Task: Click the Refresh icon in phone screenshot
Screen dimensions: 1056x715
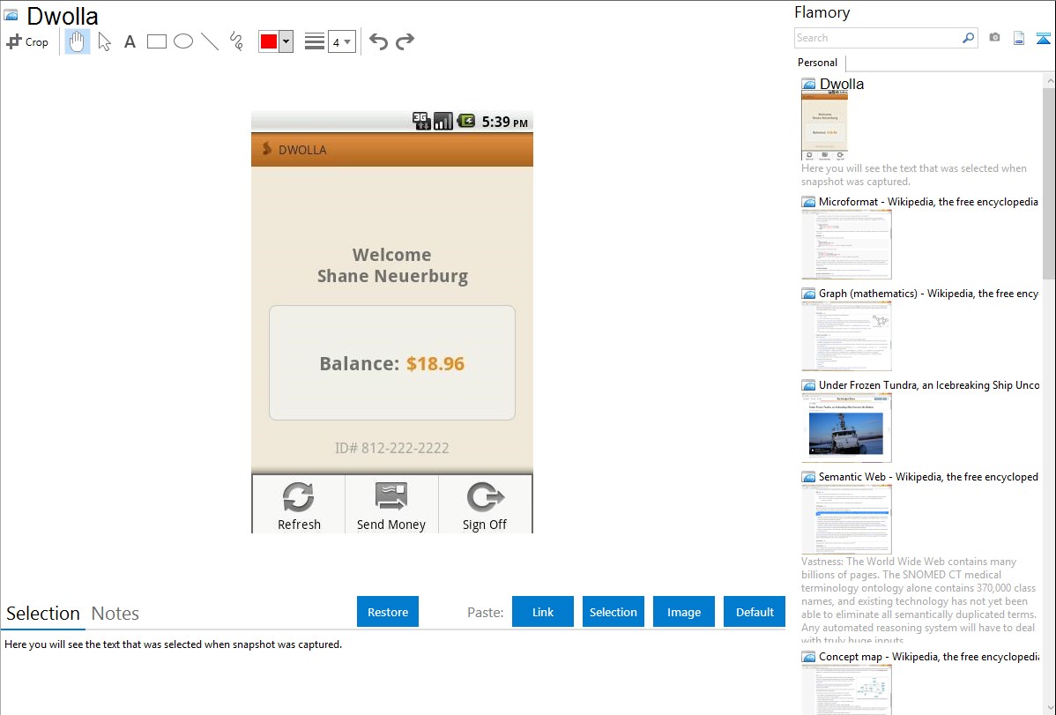Action: coord(298,497)
